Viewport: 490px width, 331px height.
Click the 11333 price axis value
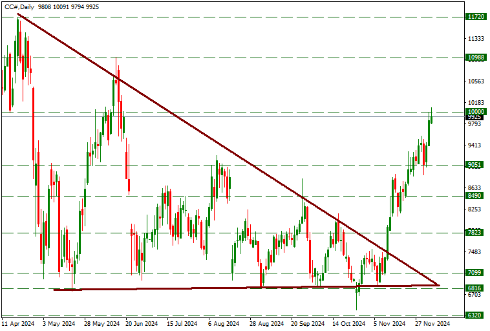476,38
